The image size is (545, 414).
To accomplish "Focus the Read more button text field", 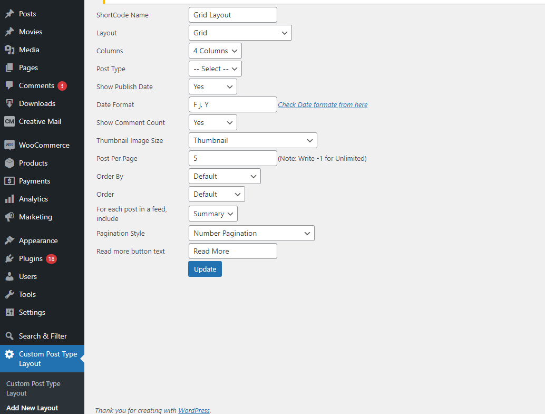I will click(233, 251).
